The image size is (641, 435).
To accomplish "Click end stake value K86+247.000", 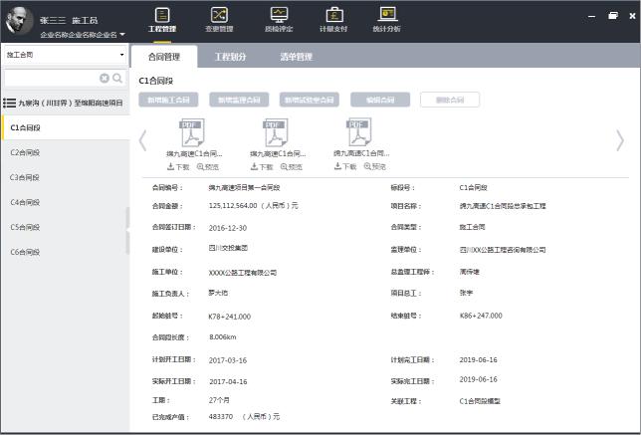I will pyautogui.click(x=481, y=316).
